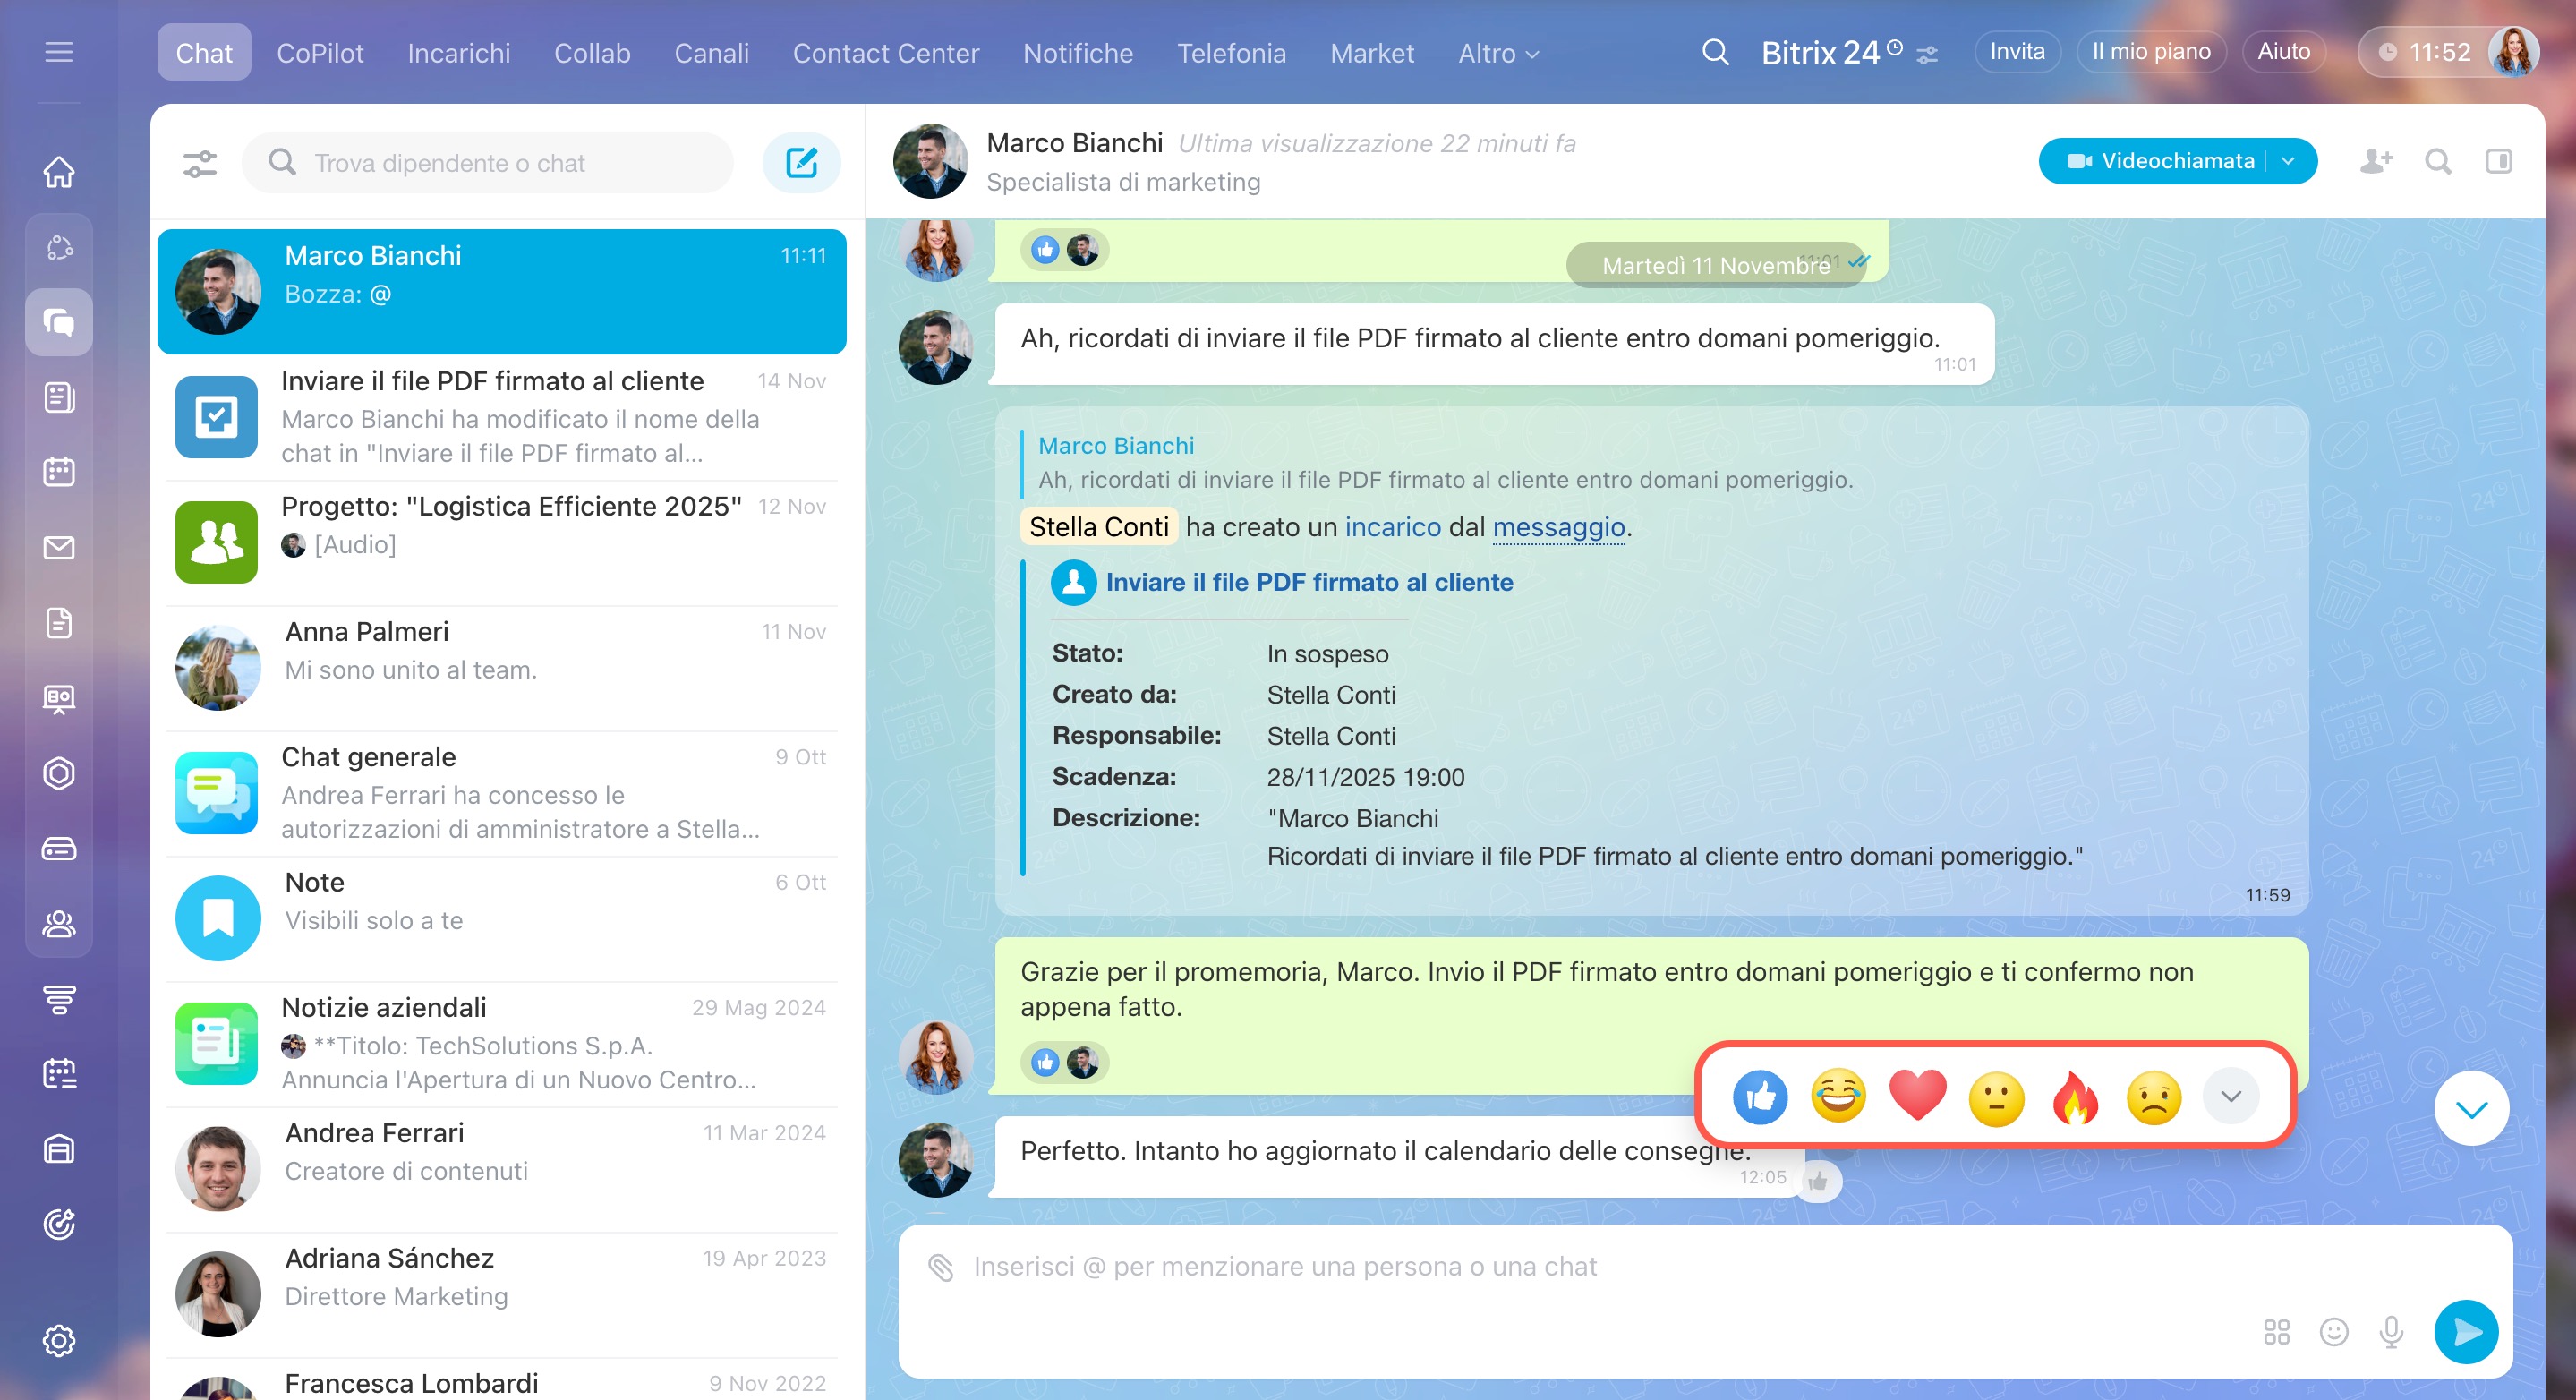
Task: Click the add participant icon
Action: [x=2376, y=161]
